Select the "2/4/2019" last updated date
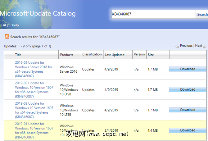The width and height of the screenshot is (208, 141). pos(111,130)
